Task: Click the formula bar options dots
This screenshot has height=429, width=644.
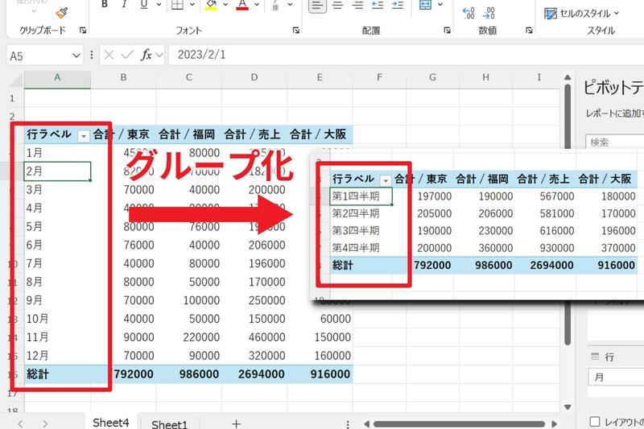Action: click(92, 55)
